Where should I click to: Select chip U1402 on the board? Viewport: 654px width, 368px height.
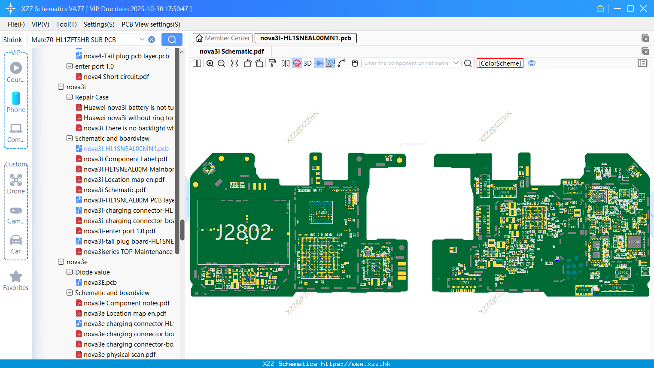[321, 212]
